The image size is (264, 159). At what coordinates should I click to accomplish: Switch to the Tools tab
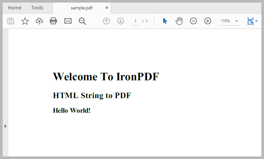click(x=37, y=8)
